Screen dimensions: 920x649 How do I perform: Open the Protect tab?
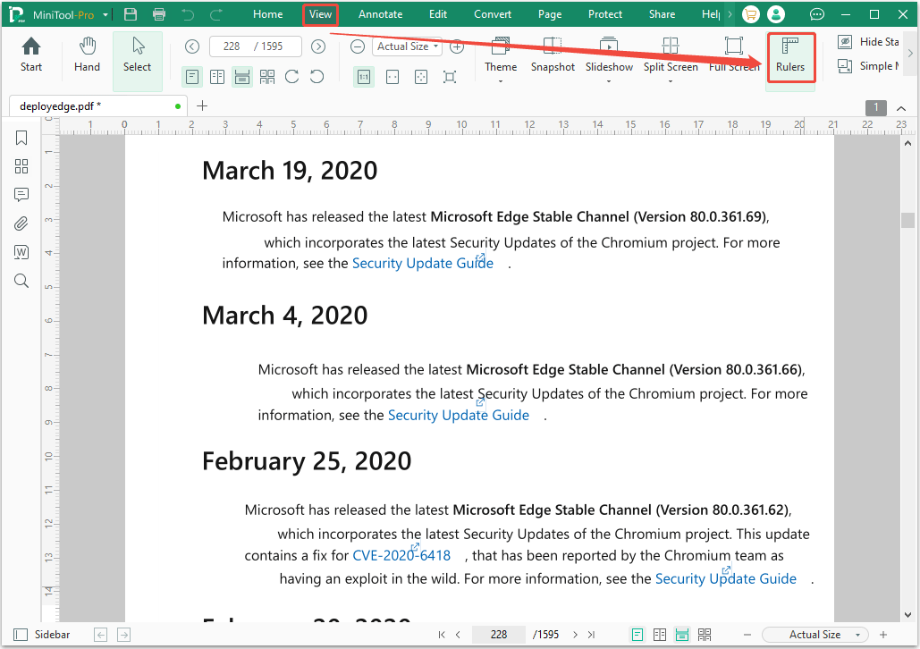pyautogui.click(x=605, y=14)
